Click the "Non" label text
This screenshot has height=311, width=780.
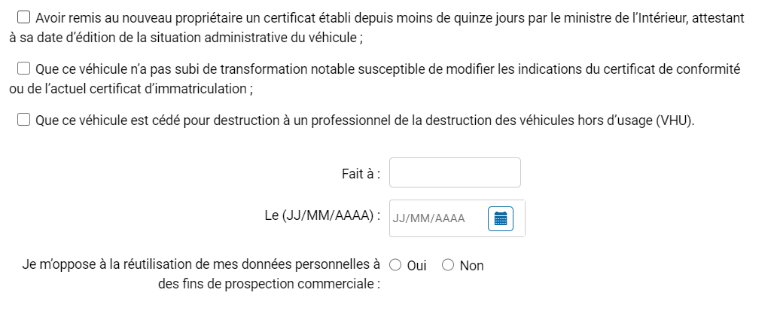pyautogui.click(x=471, y=266)
